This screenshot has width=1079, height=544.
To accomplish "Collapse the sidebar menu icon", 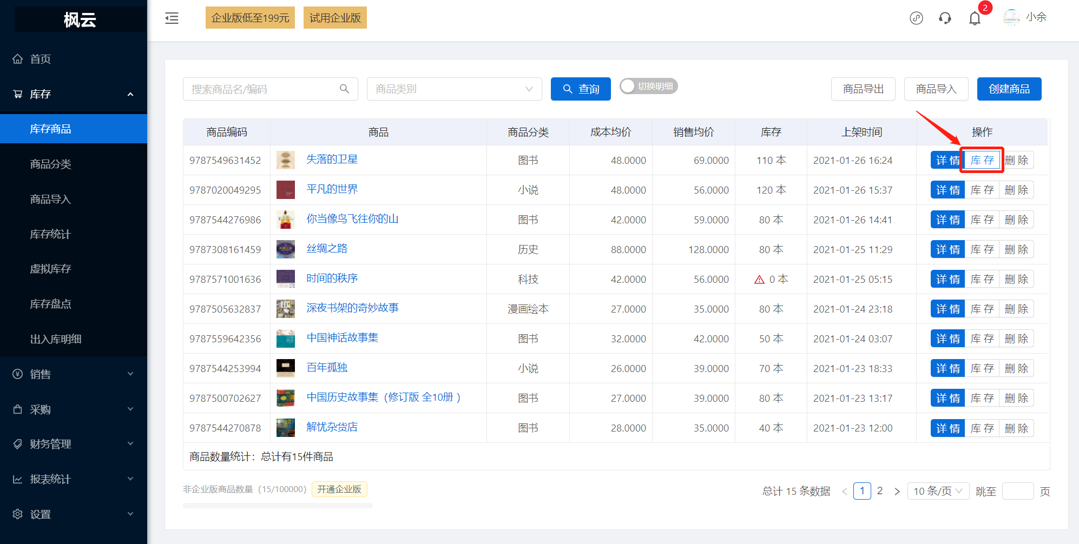I will click(172, 18).
